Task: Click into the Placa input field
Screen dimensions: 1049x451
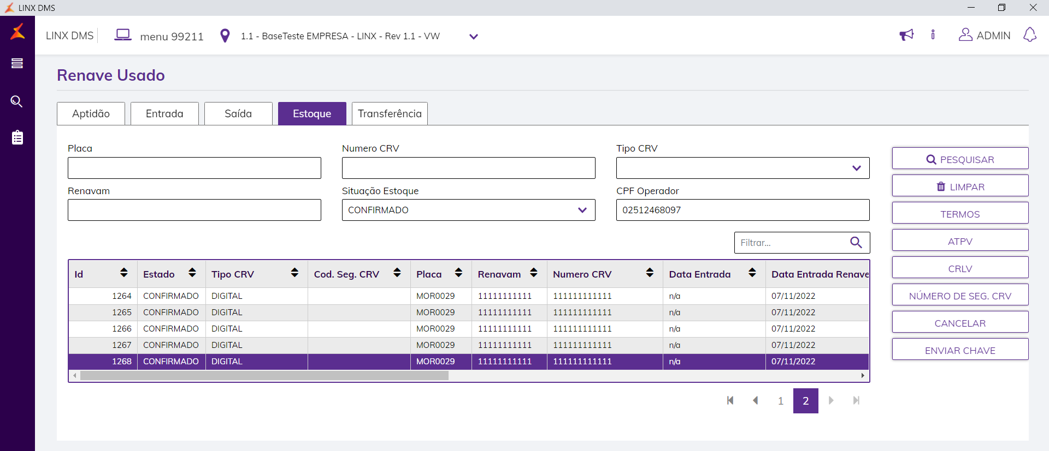Action: coord(194,168)
